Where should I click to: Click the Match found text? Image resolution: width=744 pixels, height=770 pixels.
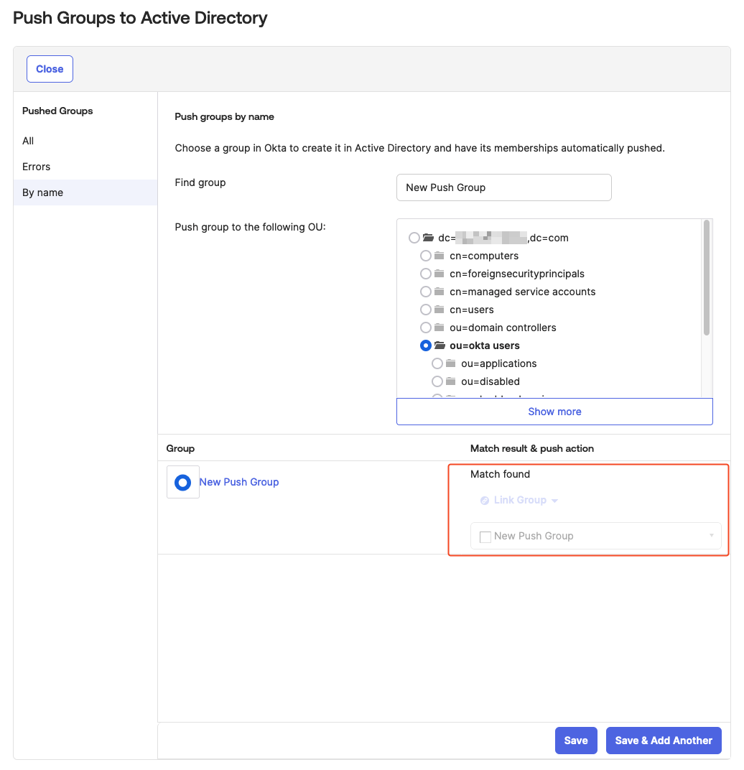(500, 474)
